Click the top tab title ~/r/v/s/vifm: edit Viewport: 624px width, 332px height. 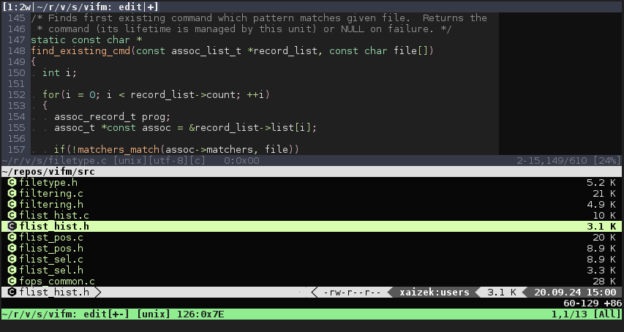[x=89, y=7]
